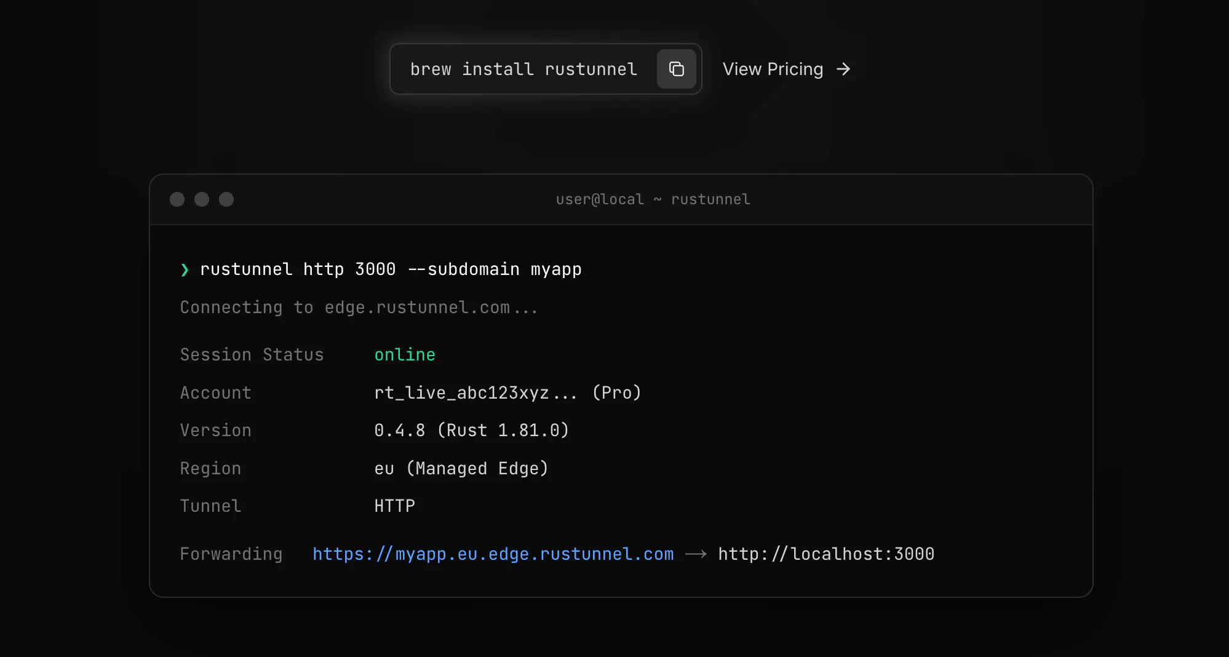Click the 'Forwarding' label
Screen dimensions: 1229x657
(x=231, y=554)
